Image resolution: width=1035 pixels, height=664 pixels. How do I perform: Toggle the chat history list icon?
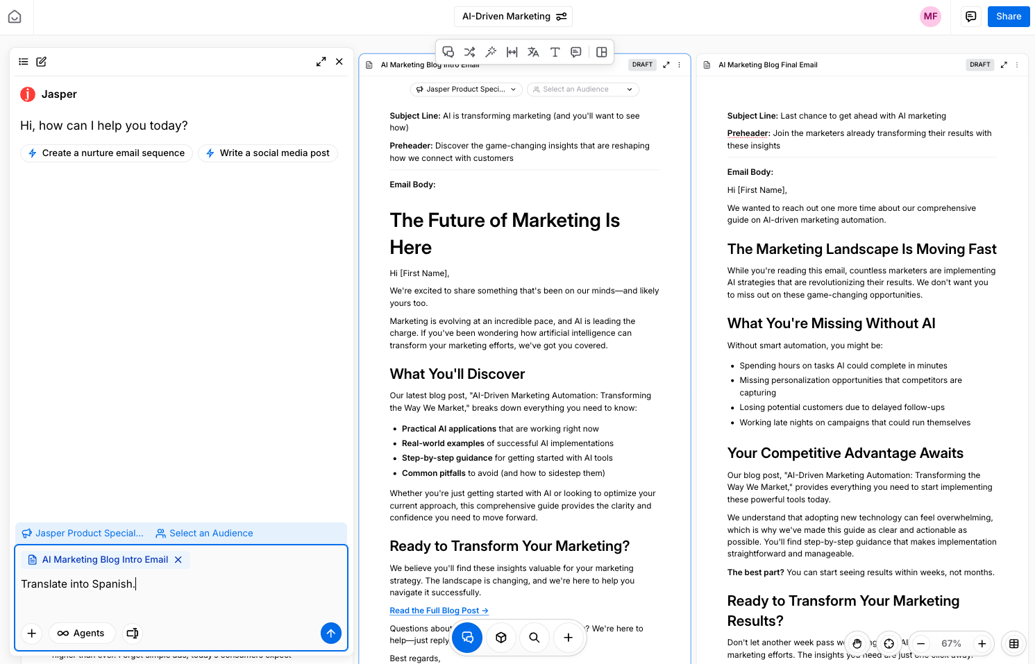coord(24,62)
